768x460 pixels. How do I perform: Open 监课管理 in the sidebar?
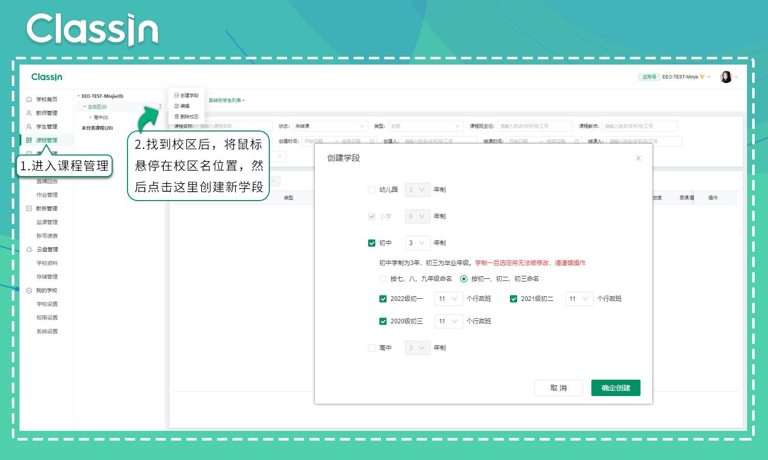[x=47, y=222]
